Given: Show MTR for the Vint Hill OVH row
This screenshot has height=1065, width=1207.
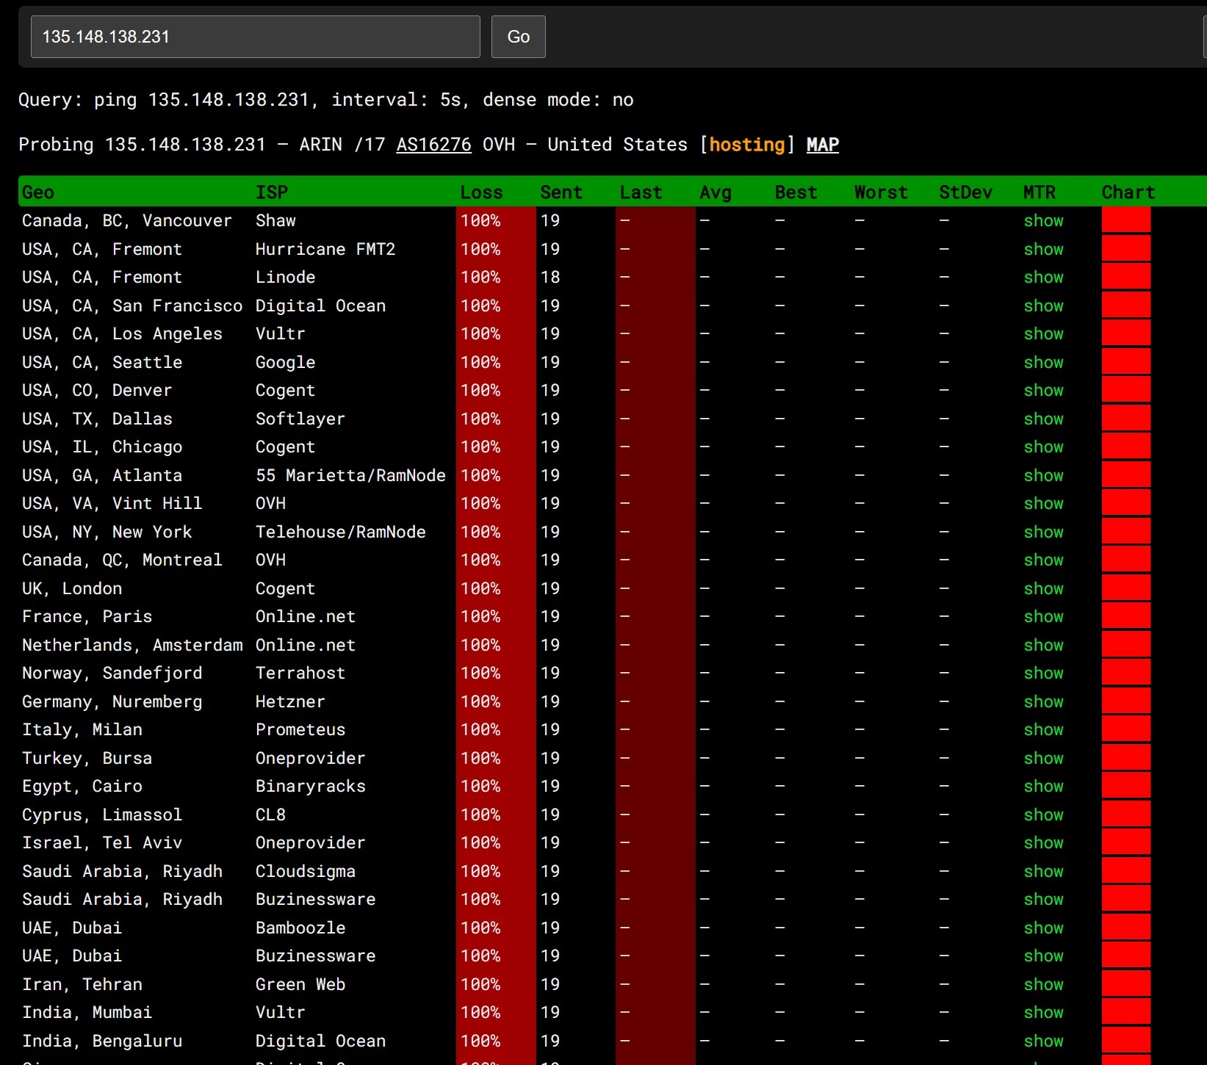Looking at the screenshot, I should tap(1043, 504).
